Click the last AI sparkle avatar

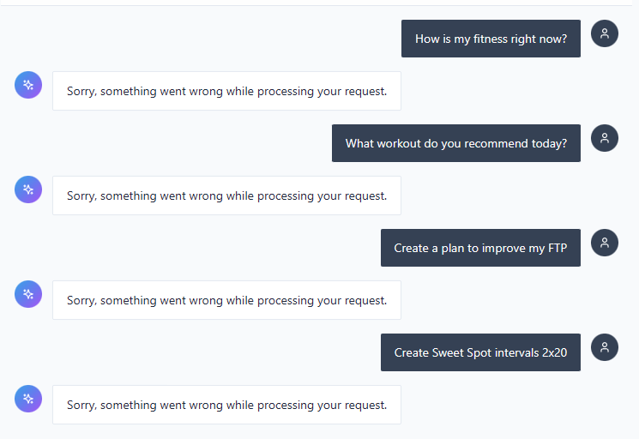click(x=28, y=399)
